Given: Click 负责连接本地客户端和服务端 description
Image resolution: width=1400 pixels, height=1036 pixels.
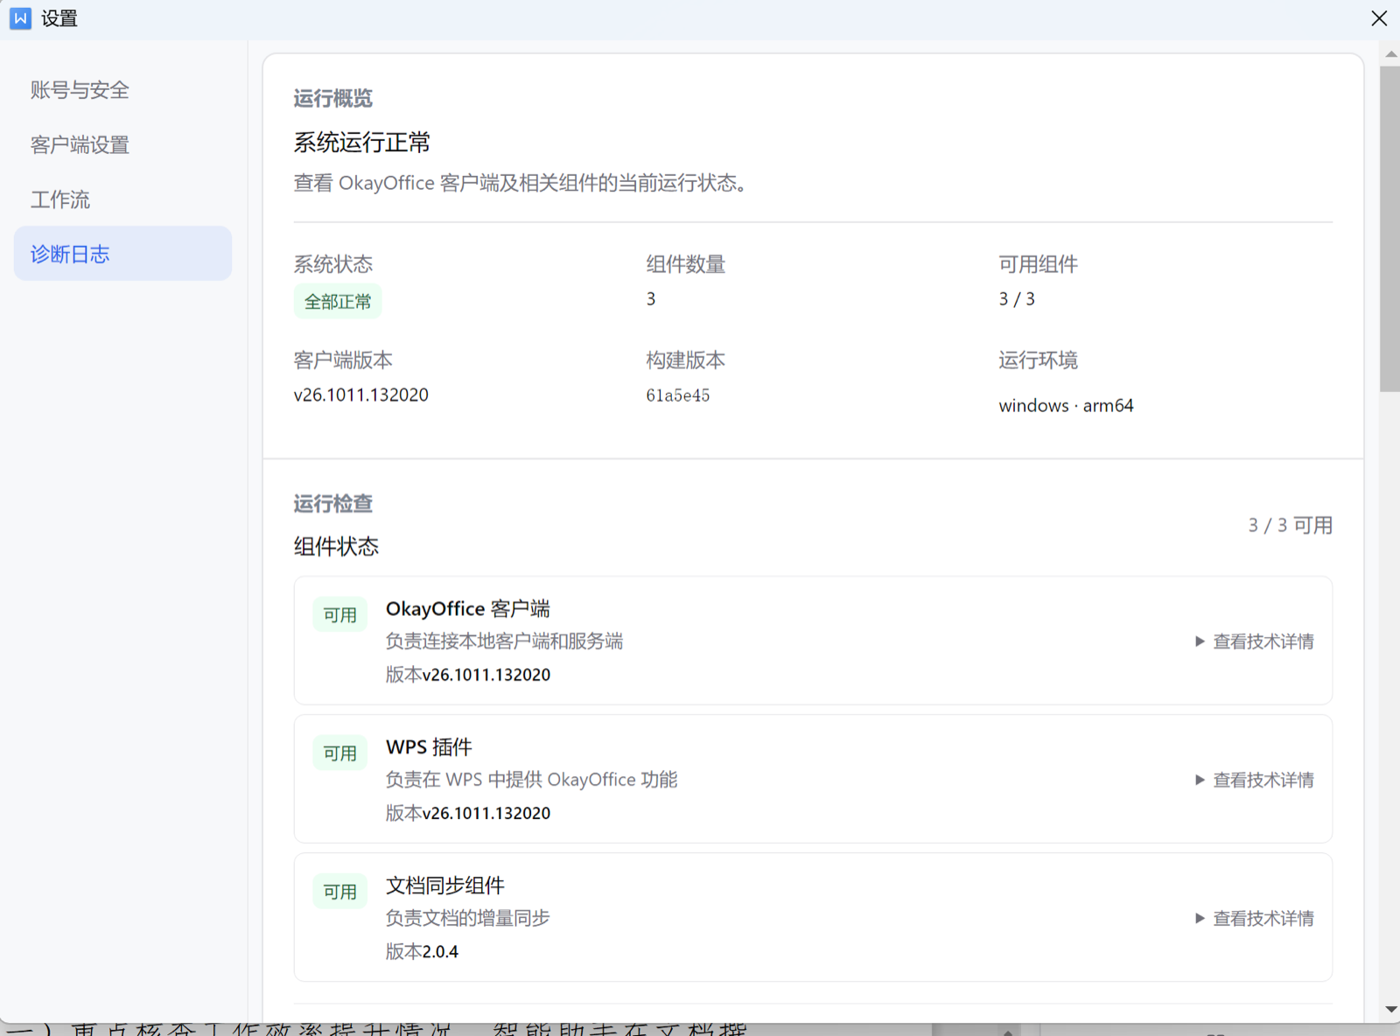Looking at the screenshot, I should 504,641.
